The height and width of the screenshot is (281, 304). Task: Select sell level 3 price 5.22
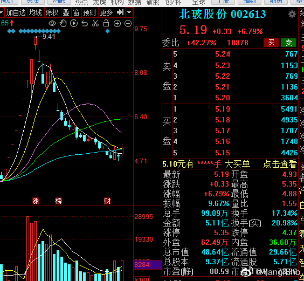pyautogui.click(x=223, y=76)
